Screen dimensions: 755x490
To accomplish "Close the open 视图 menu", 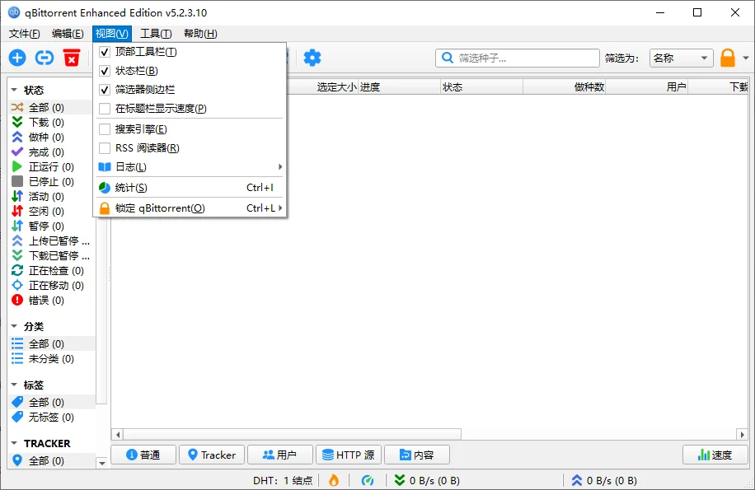I will pos(112,34).
